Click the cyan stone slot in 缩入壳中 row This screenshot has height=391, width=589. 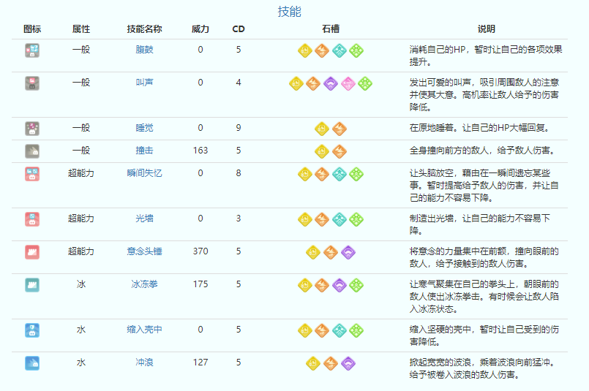coord(339,330)
